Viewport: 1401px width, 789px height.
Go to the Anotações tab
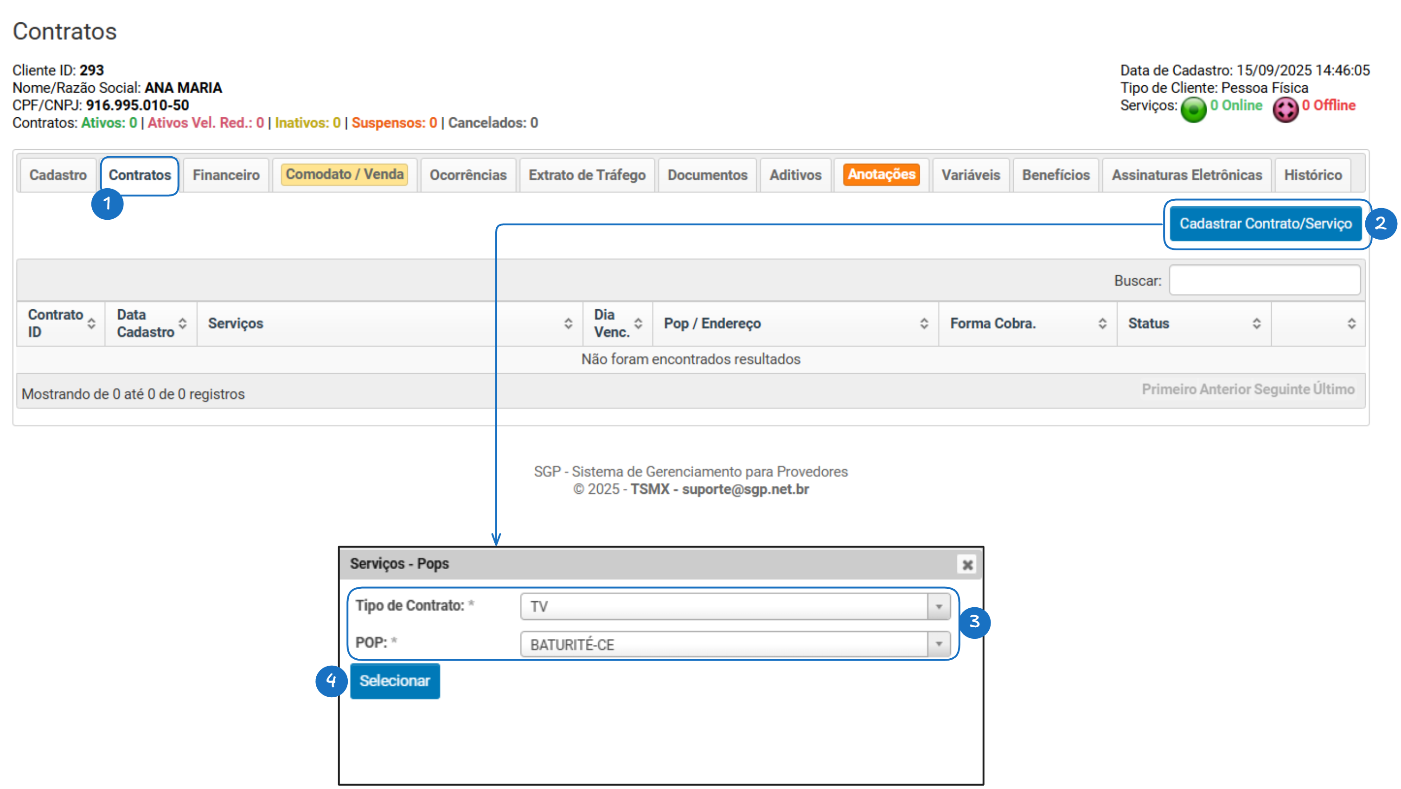(x=881, y=175)
